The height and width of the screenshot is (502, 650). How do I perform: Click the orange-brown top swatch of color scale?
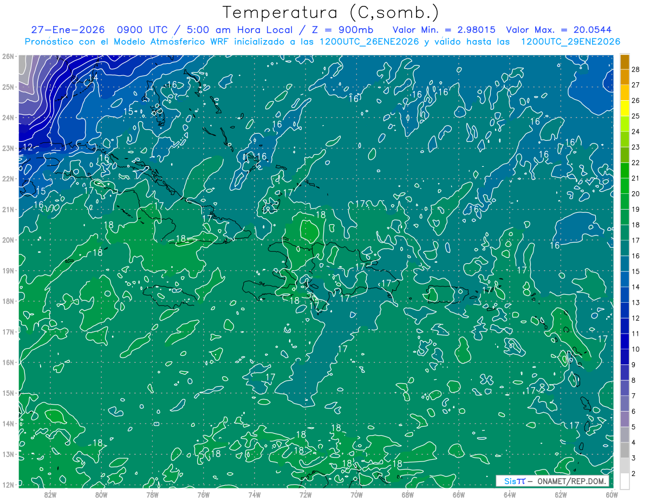(625, 62)
